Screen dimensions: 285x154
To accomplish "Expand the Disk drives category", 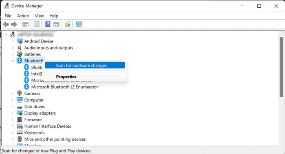I will (13, 107).
